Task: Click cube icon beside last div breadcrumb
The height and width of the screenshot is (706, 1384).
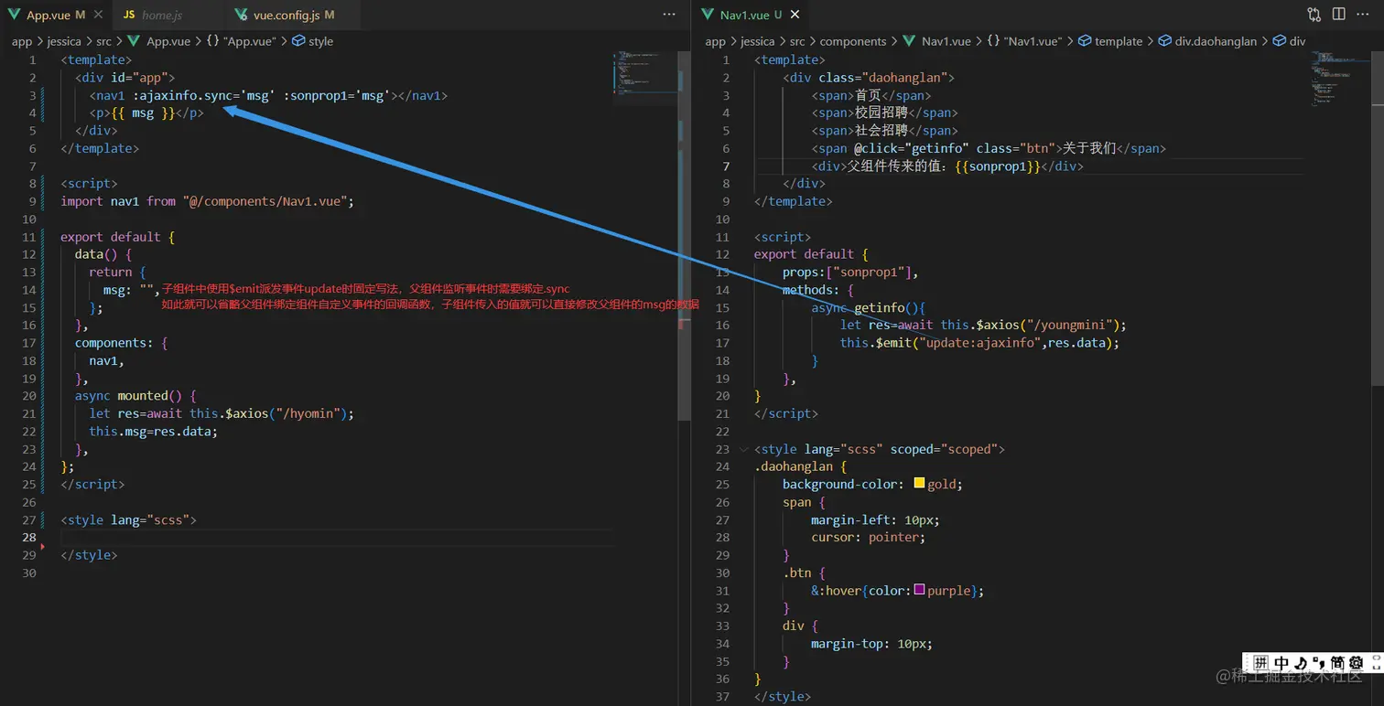Action: pyautogui.click(x=1279, y=41)
